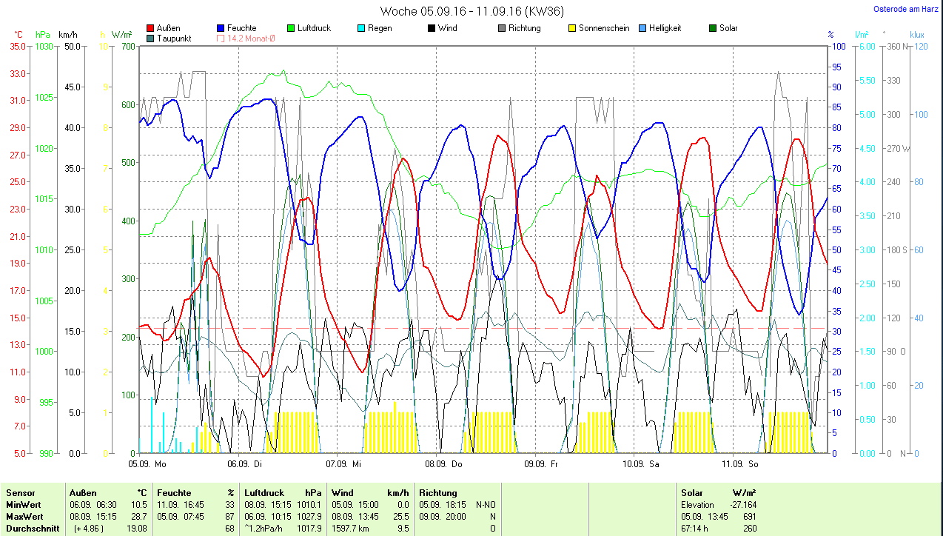Click the blue Feuchte legend swatch
This screenshot has width=943, height=536.
221,28
